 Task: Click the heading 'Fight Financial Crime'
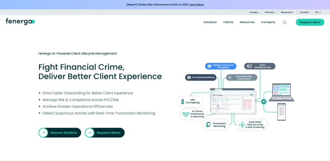click(82, 67)
